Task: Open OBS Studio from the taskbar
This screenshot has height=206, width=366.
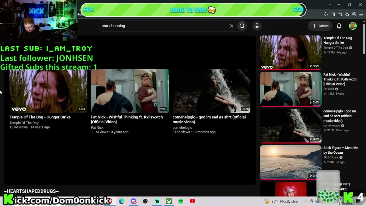Action: click(145, 201)
